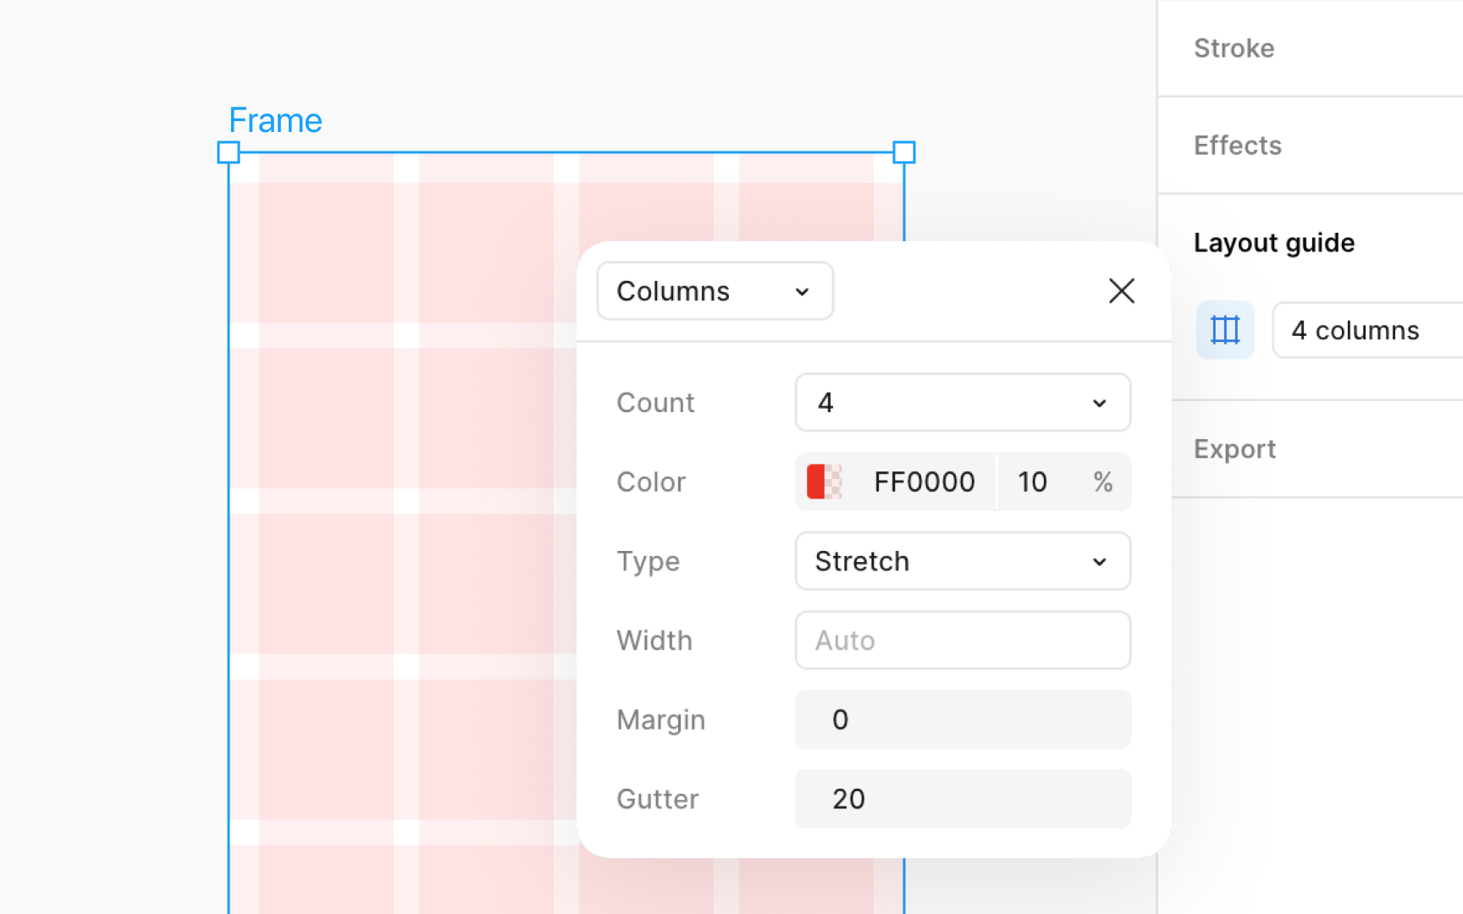This screenshot has height=914, width=1463.
Task: Click the Gutter value 20 input
Action: (x=963, y=799)
